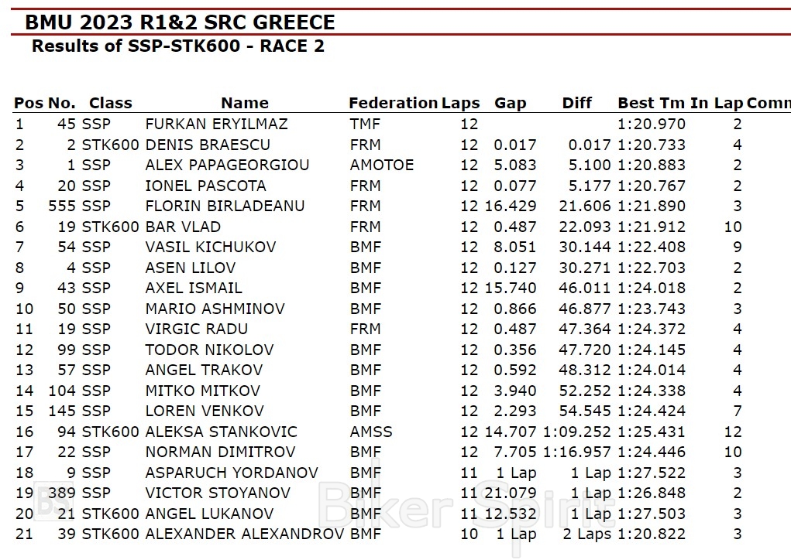Viewport: 791px width, 560px height.
Task: Click the name VASIL KICHUKOV
Action: coord(210,247)
